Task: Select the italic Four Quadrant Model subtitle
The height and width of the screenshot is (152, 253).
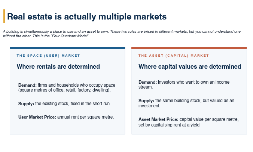Action: tap(122, 33)
